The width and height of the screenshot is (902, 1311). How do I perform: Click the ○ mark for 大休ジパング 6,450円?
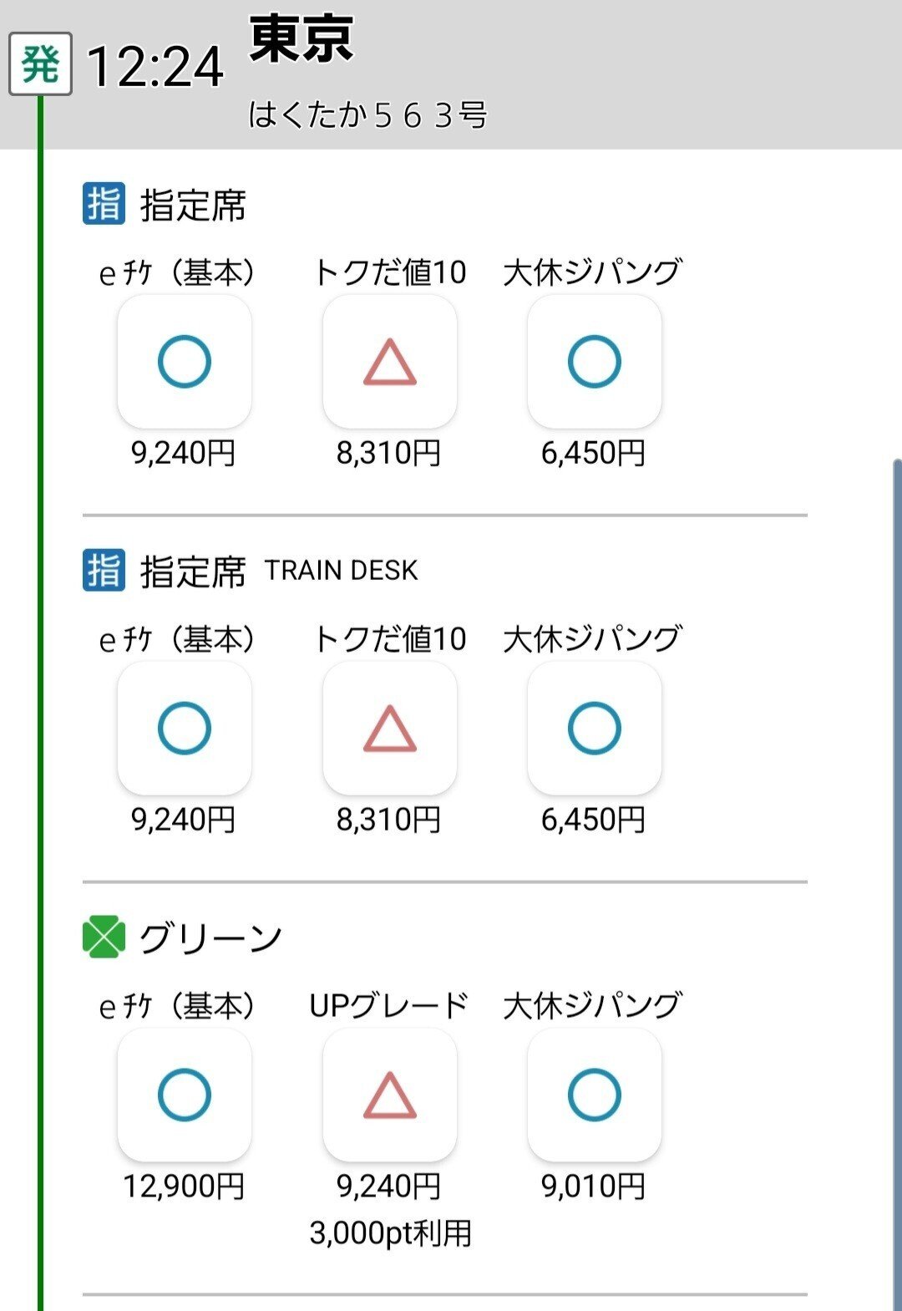[x=594, y=363]
